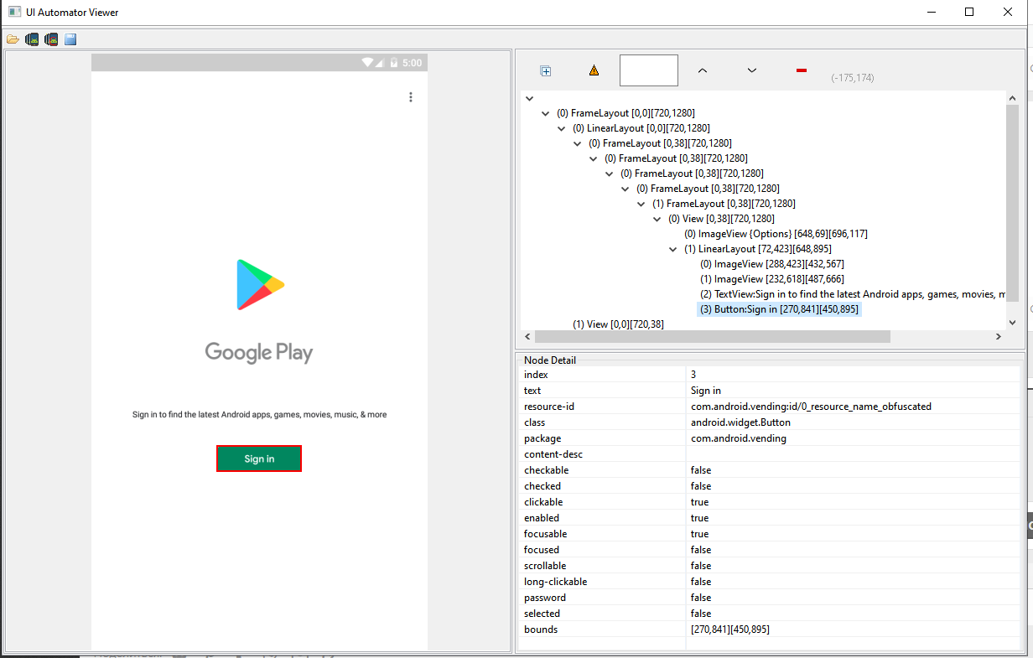
Task: Click the Expand All plus icon
Action: tap(546, 71)
